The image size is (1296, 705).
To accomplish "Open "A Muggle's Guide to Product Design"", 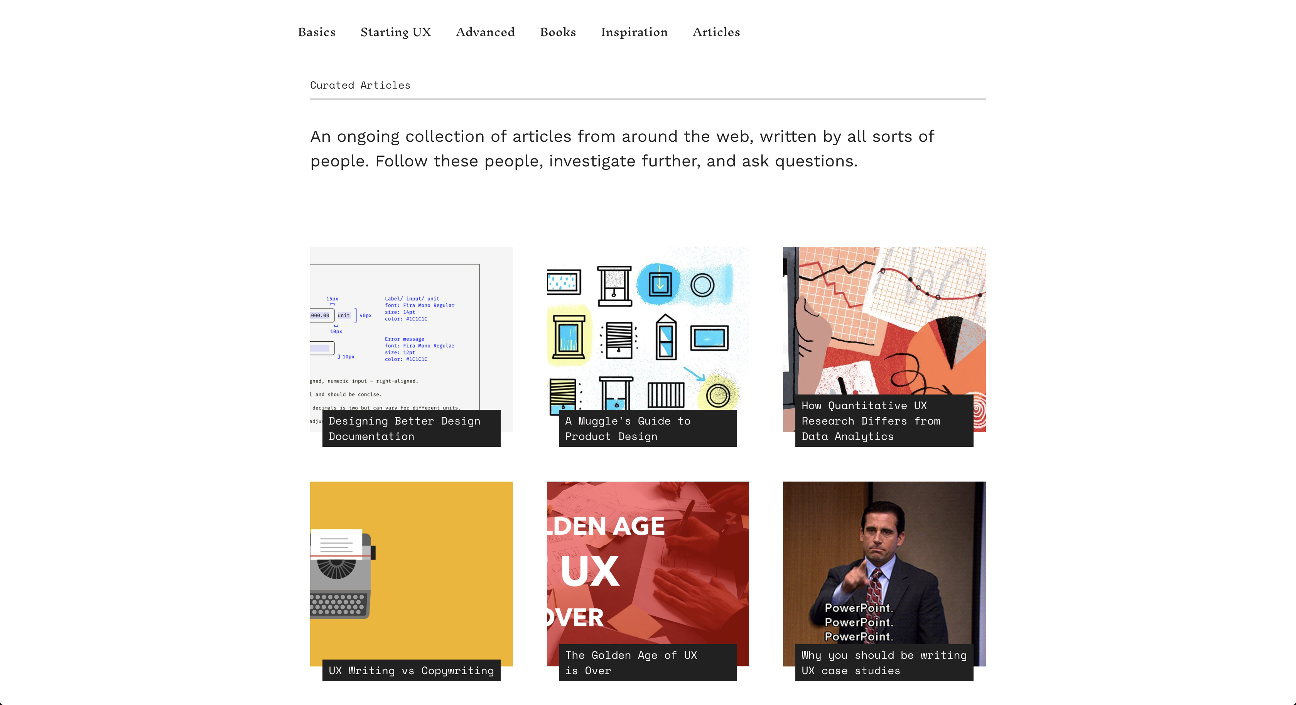I will (x=647, y=428).
